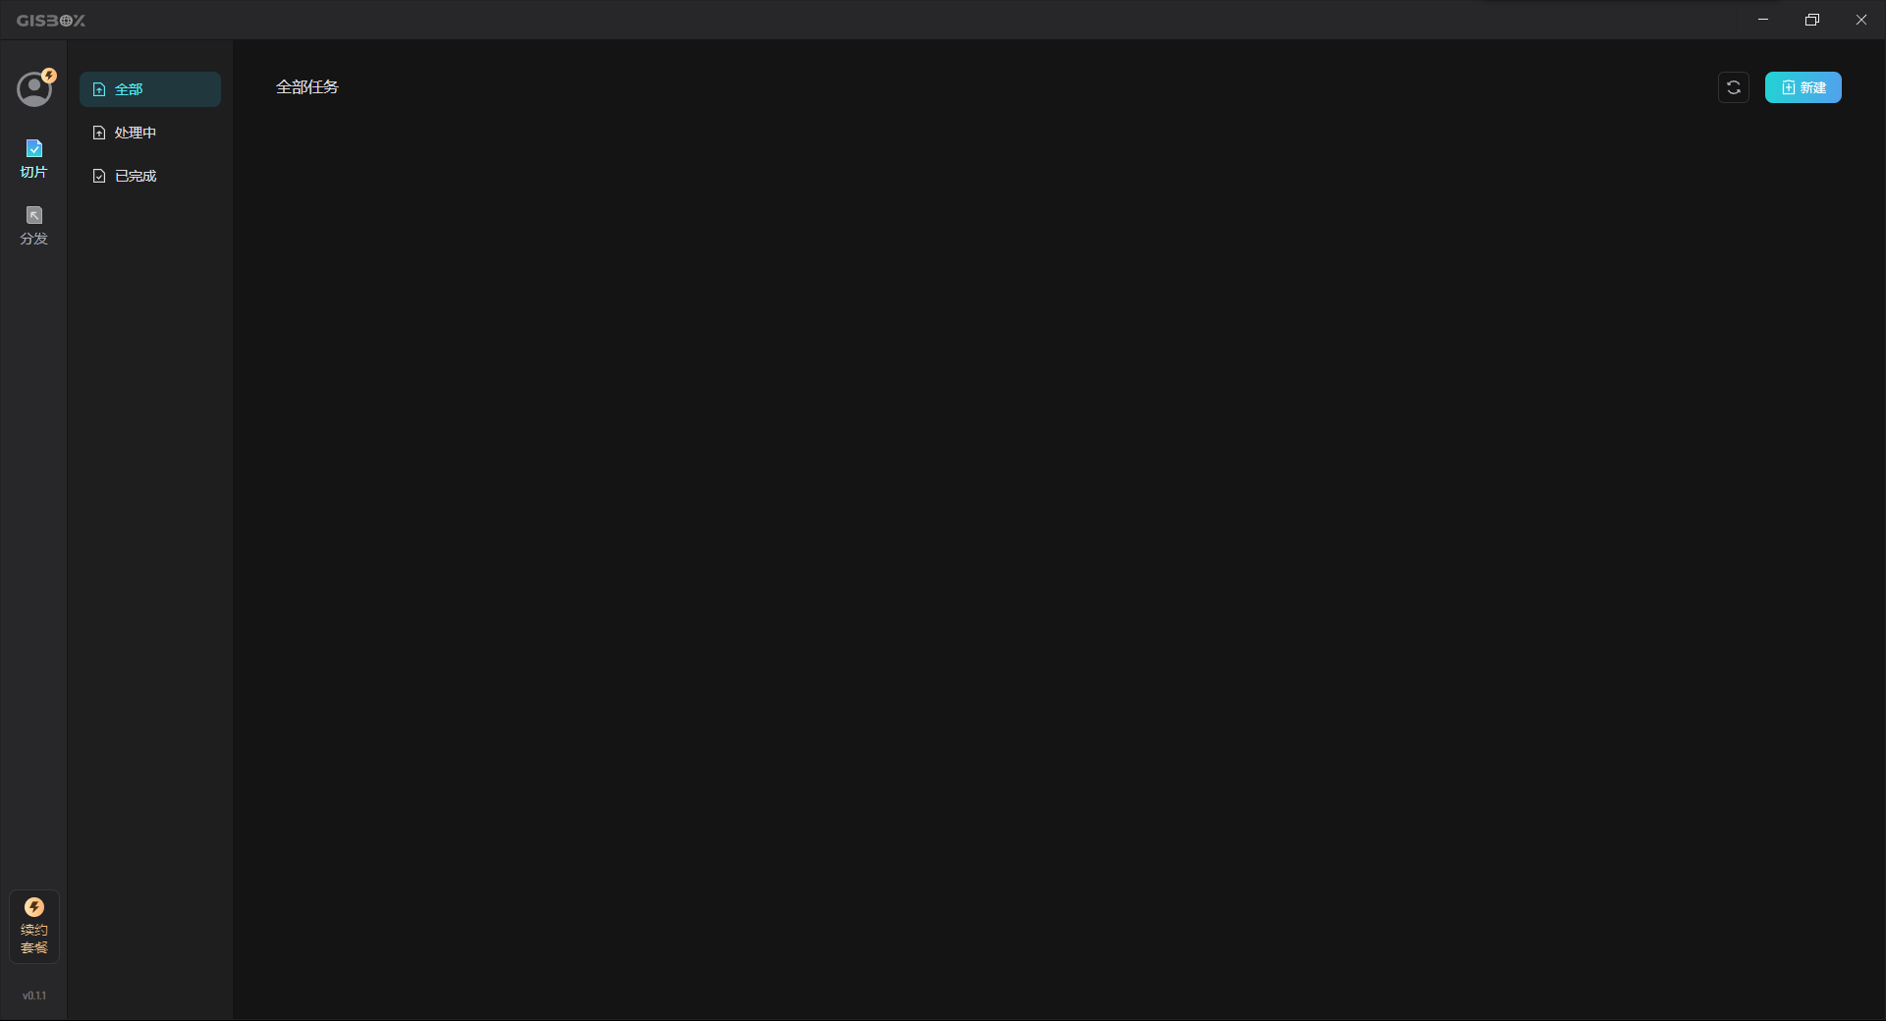Open the 分发 distribution icon in sidebar
The image size is (1886, 1021).
coord(34,215)
